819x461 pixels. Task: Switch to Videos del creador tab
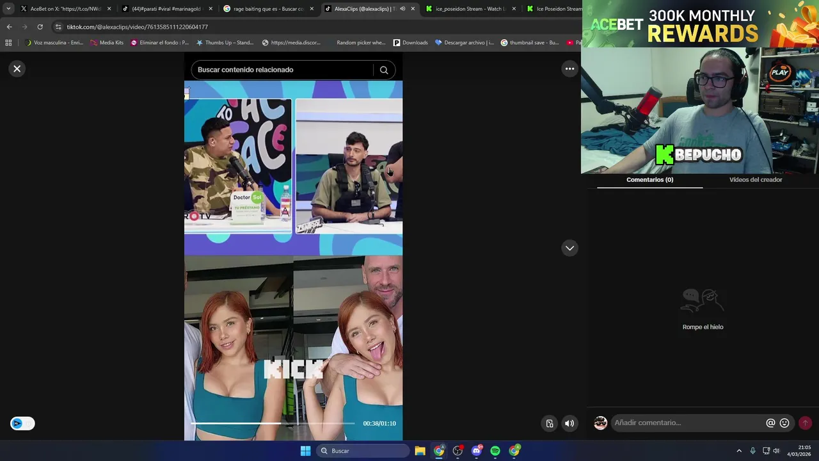pyautogui.click(x=756, y=180)
